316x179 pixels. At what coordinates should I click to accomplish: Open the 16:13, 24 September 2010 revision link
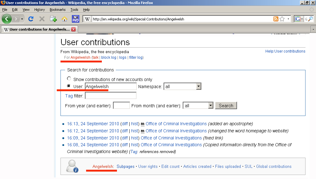point(93,124)
